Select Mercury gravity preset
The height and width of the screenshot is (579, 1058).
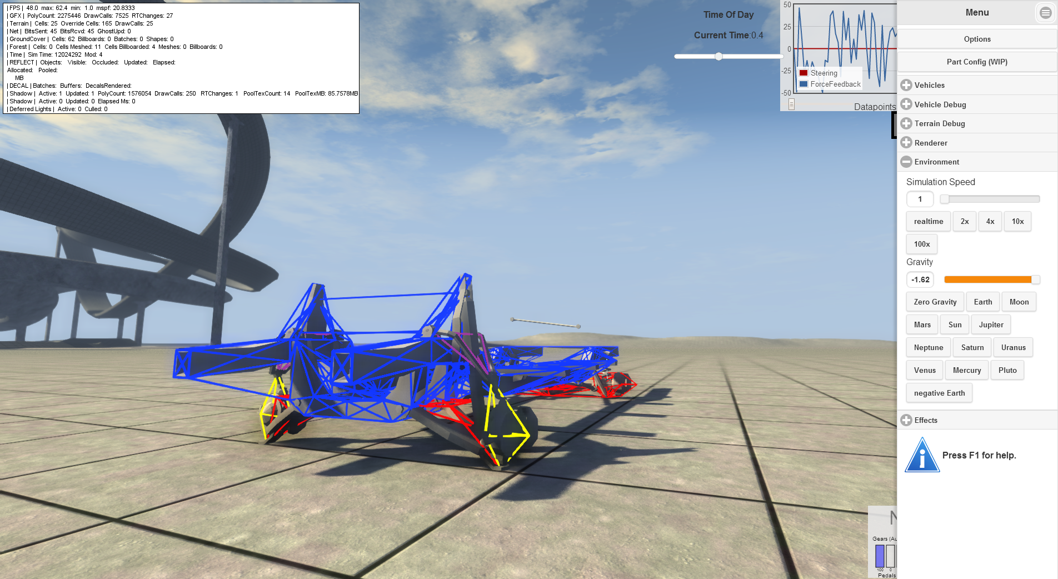click(x=967, y=370)
